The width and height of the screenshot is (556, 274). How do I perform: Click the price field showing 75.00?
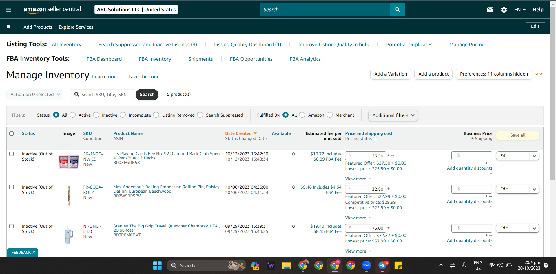[366, 228]
